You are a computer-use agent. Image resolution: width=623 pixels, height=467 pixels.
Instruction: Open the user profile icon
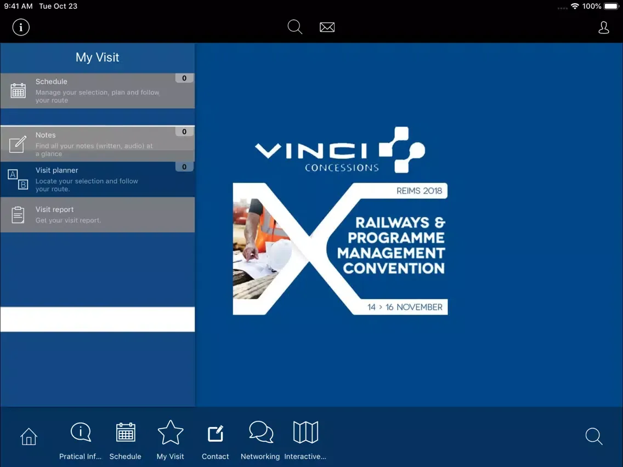(603, 27)
